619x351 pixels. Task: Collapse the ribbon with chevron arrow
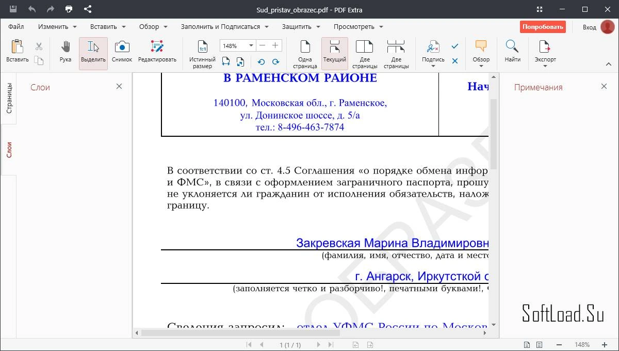[608, 65]
